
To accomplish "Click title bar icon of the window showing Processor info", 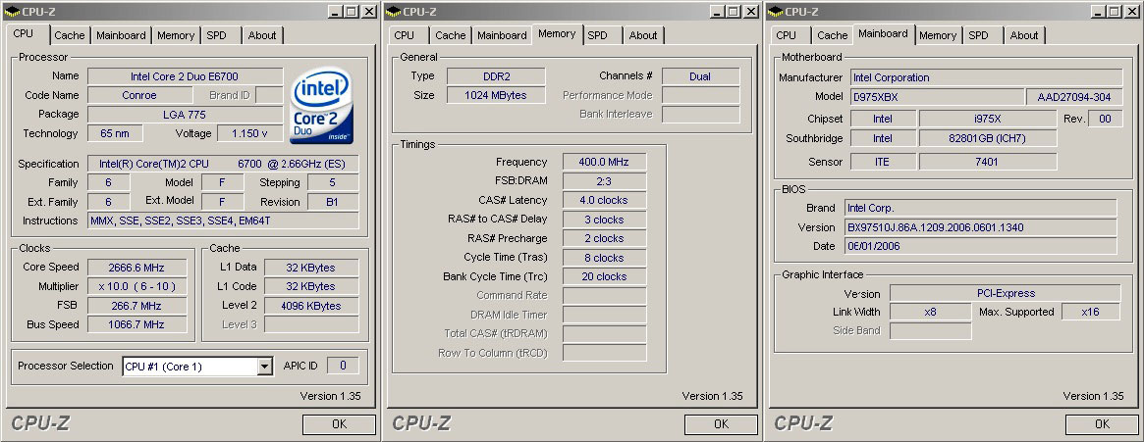I will (x=13, y=11).
